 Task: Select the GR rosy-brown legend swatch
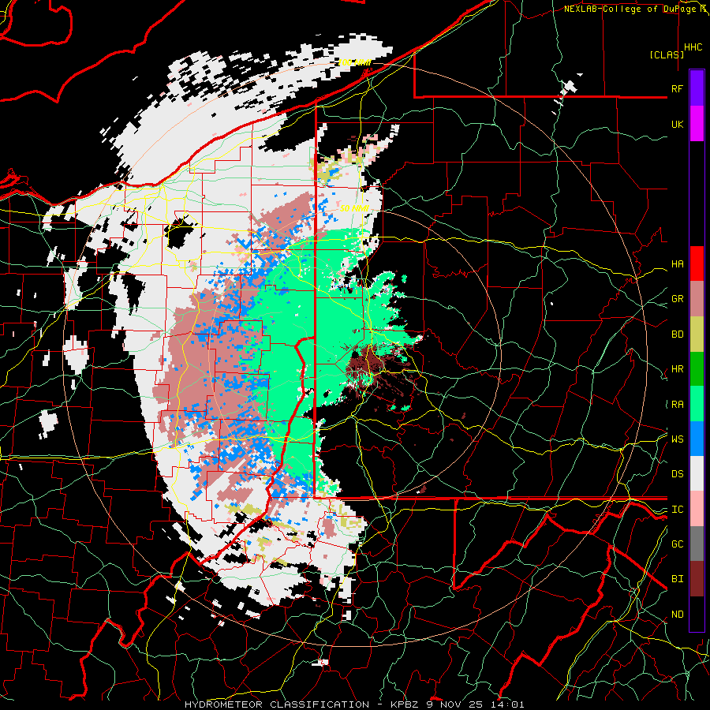coord(697,299)
